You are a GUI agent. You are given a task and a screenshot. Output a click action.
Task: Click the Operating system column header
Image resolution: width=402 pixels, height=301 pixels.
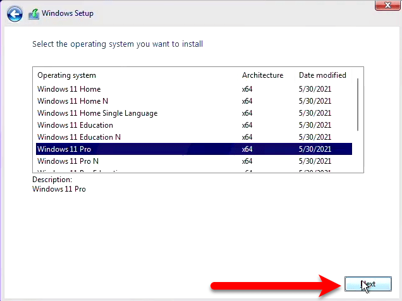(66, 75)
